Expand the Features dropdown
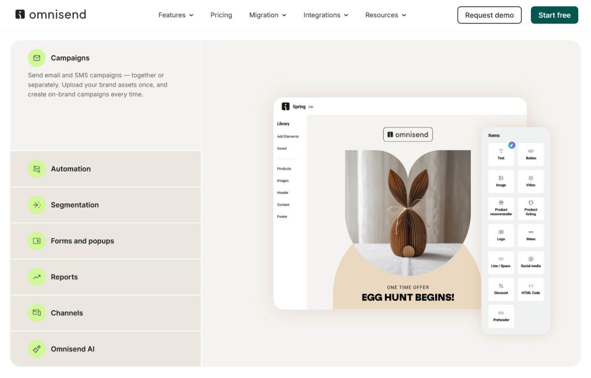This screenshot has height=378, width=591. pos(176,15)
